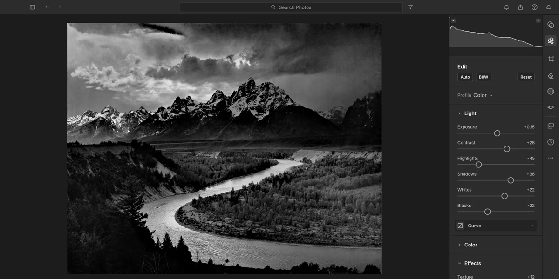Click the Search Photos field
Image resolution: width=559 pixels, height=279 pixels.
[x=291, y=7]
